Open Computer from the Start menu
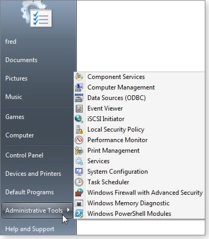Screen dimensions: 209x239 click(x=19, y=135)
